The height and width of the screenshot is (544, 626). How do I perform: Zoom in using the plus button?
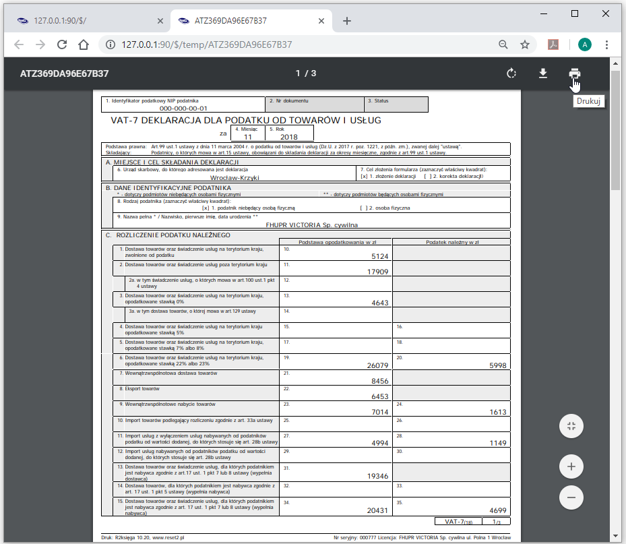571,466
